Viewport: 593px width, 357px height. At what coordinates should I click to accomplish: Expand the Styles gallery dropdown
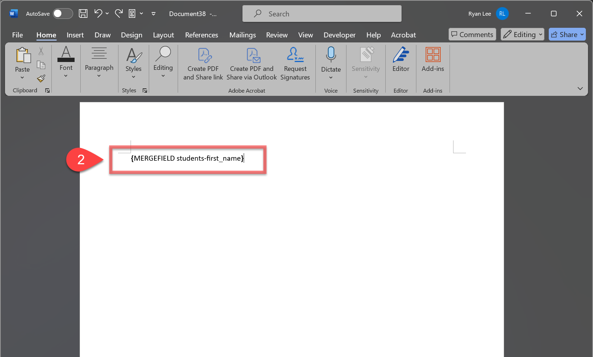click(x=133, y=77)
